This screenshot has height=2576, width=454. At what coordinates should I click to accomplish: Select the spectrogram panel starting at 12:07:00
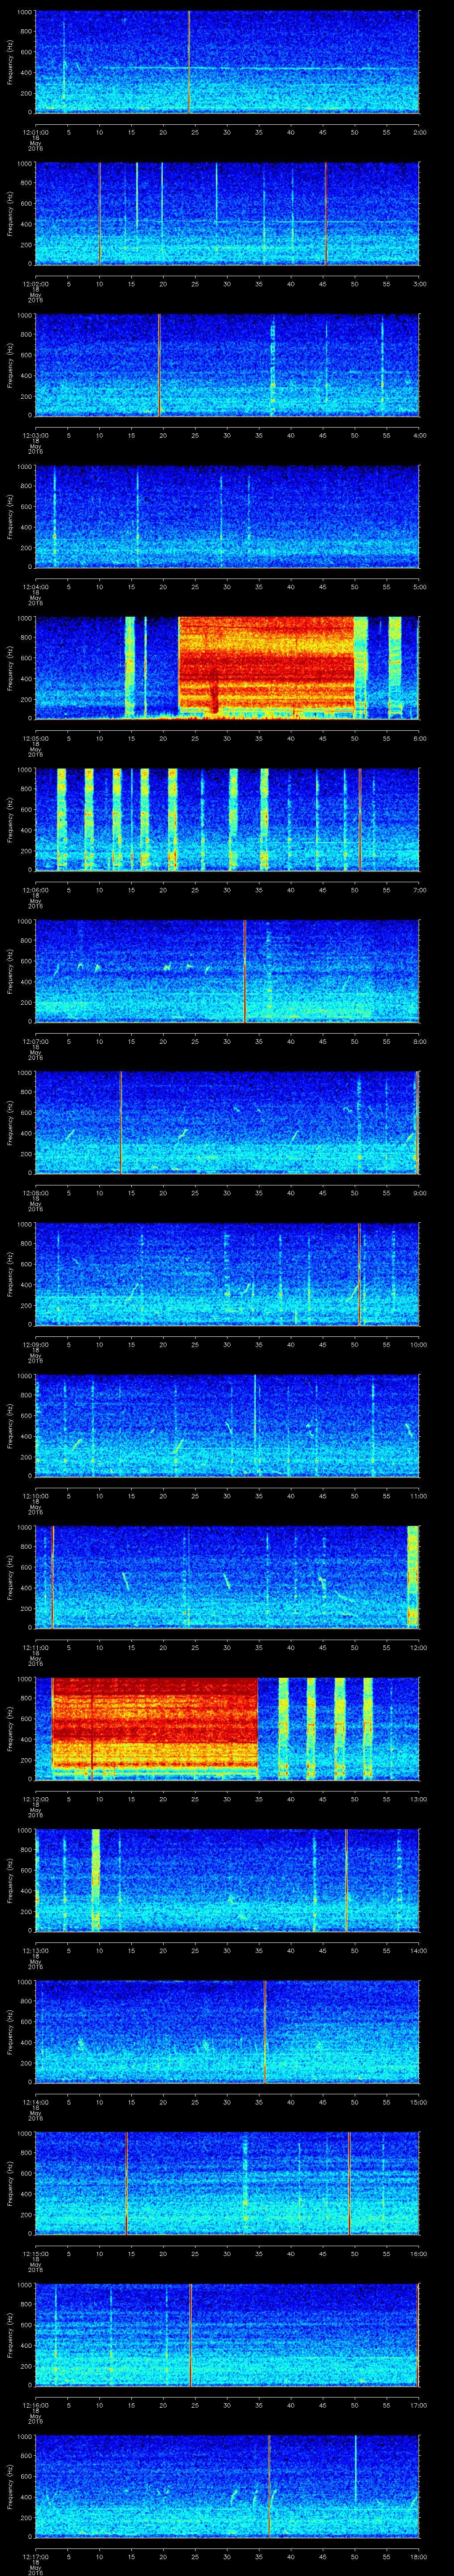227,971
